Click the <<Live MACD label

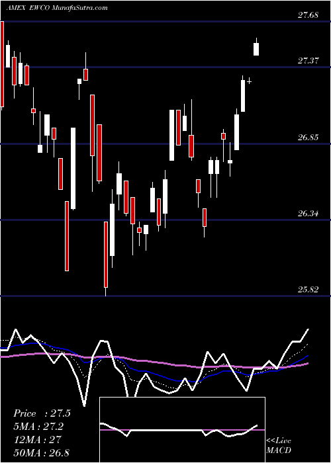click(279, 445)
